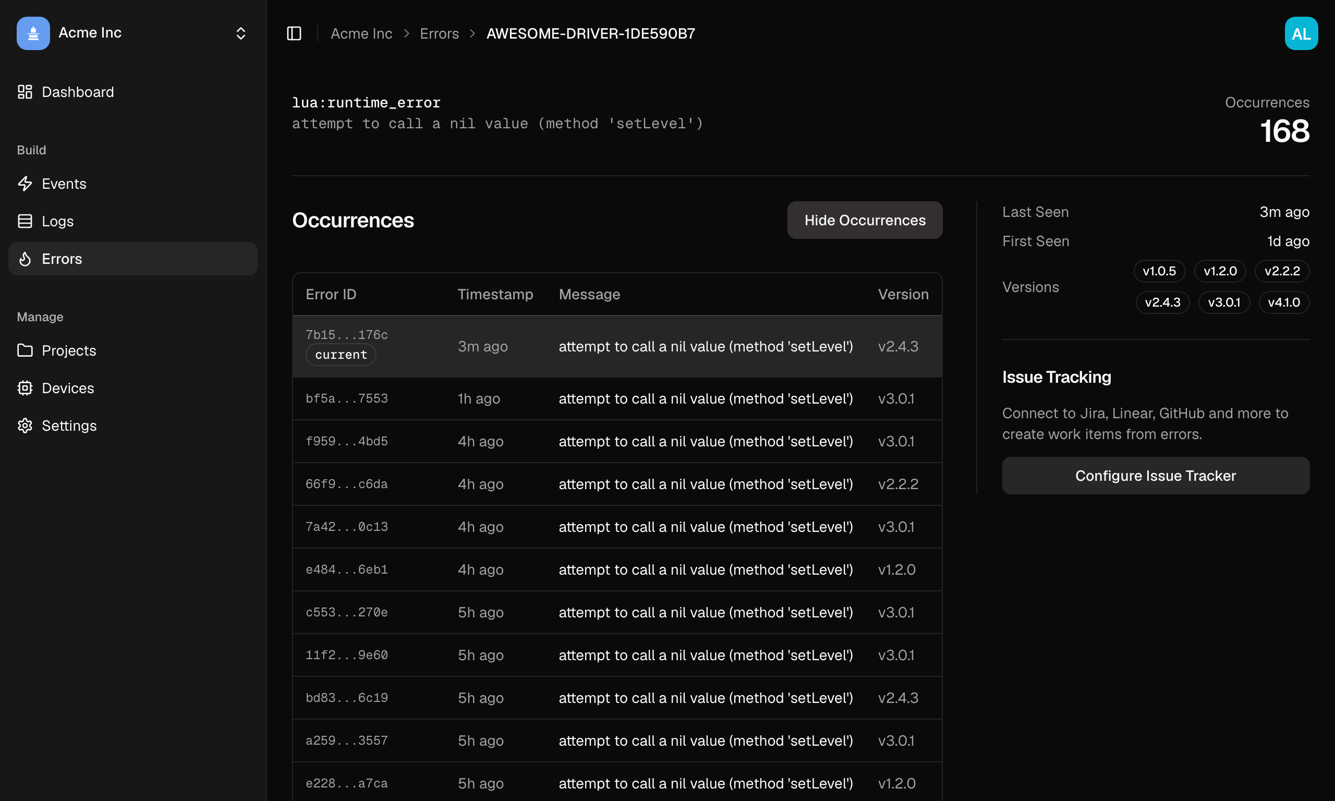
Task: Toggle the sidebar panel icon
Action: (x=294, y=33)
